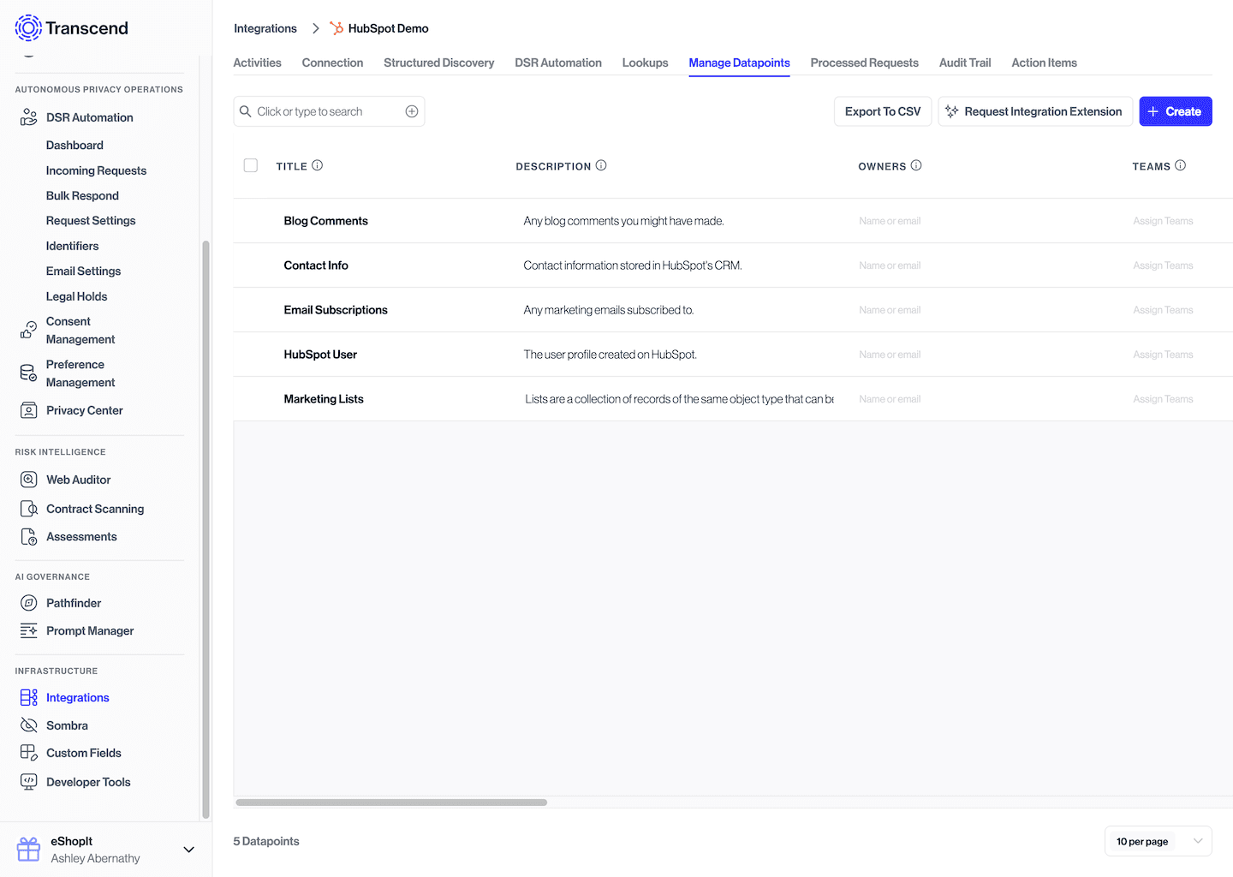This screenshot has width=1233, height=877.
Task: Select the DSR Automation sidebar icon
Action: (28, 116)
